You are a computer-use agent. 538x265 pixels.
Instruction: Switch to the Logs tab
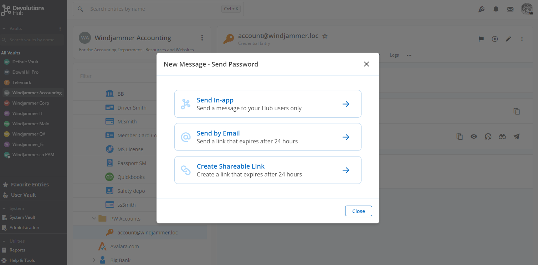point(394,55)
